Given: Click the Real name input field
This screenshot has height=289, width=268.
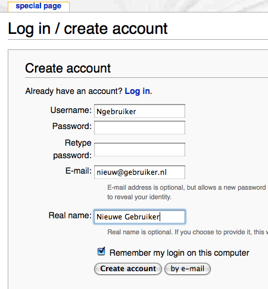Looking at the screenshot, I should coord(139,216).
